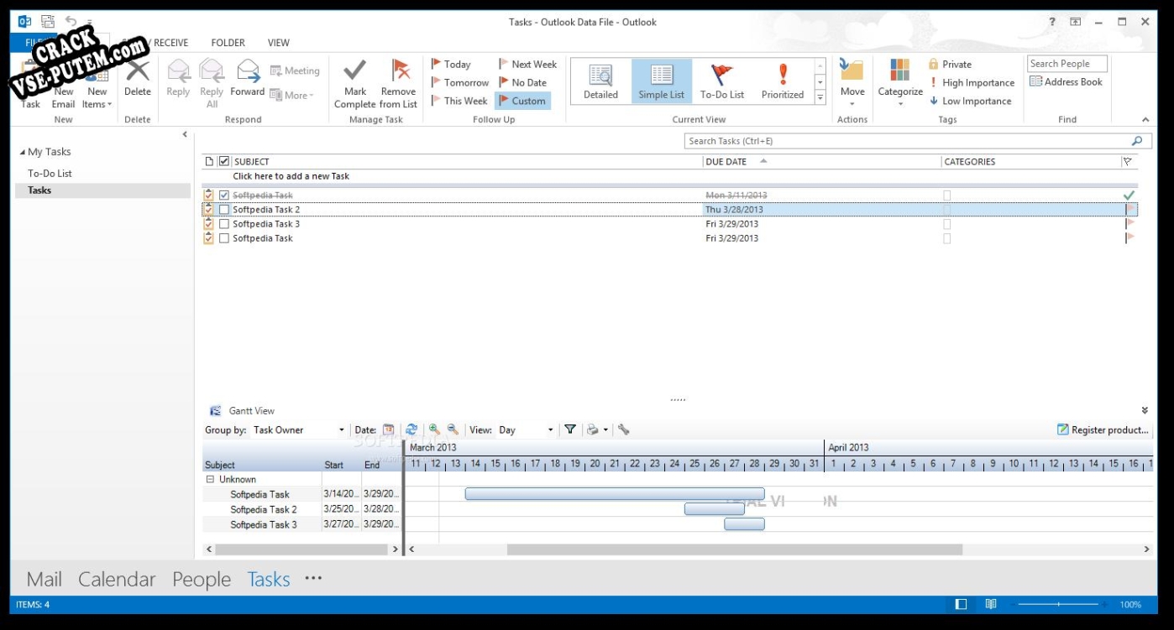This screenshot has height=630, width=1174.
Task: Click Mark Complete checkmark icon
Action: pyautogui.click(x=354, y=70)
